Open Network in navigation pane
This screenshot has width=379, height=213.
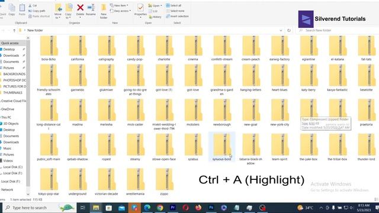tap(7, 190)
